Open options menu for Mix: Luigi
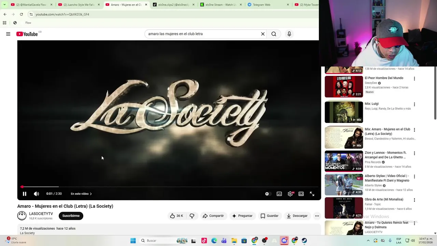Image resolution: width=437 pixels, height=246 pixels. [414, 104]
